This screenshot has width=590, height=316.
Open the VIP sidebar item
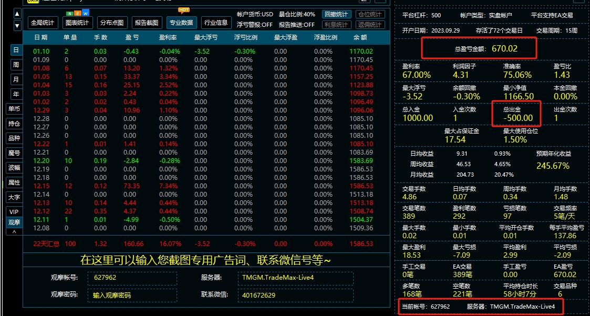14,212
